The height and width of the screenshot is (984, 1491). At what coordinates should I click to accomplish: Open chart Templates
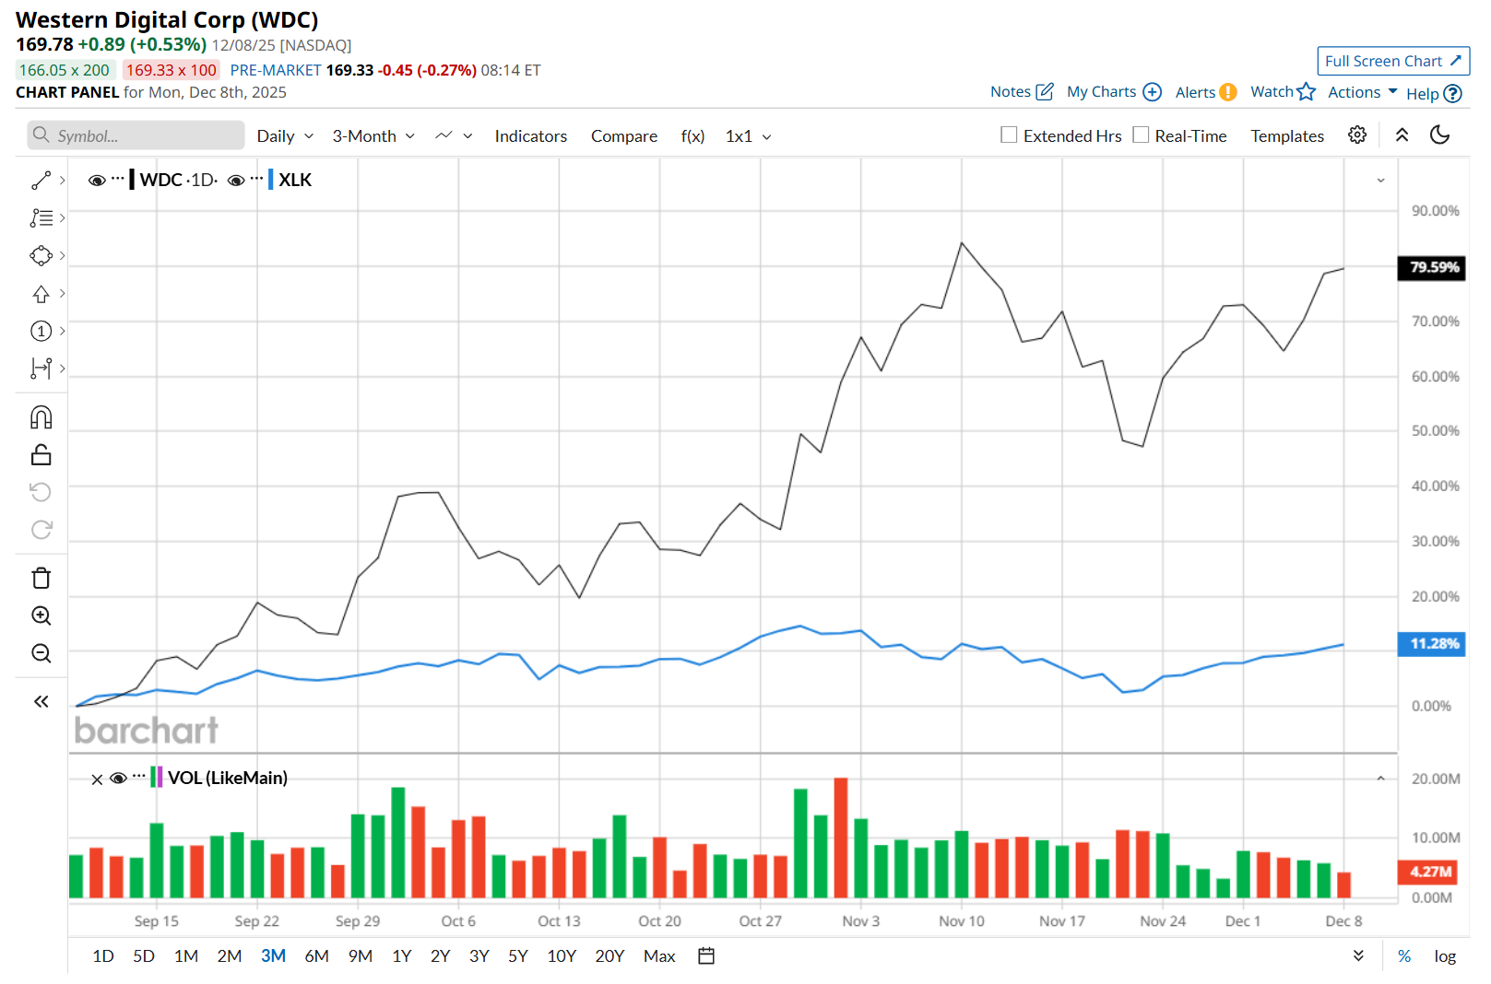click(x=1287, y=136)
